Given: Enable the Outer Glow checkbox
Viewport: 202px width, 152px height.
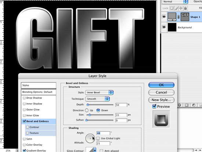Looking at the screenshot, I should pos(24,110).
